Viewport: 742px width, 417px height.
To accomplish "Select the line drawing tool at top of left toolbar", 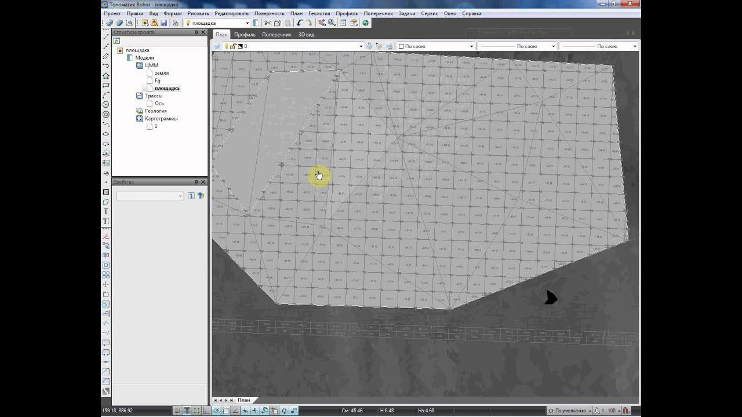I will (x=106, y=36).
